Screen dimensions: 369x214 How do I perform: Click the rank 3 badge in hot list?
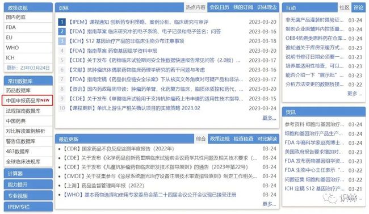pos(62,41)
